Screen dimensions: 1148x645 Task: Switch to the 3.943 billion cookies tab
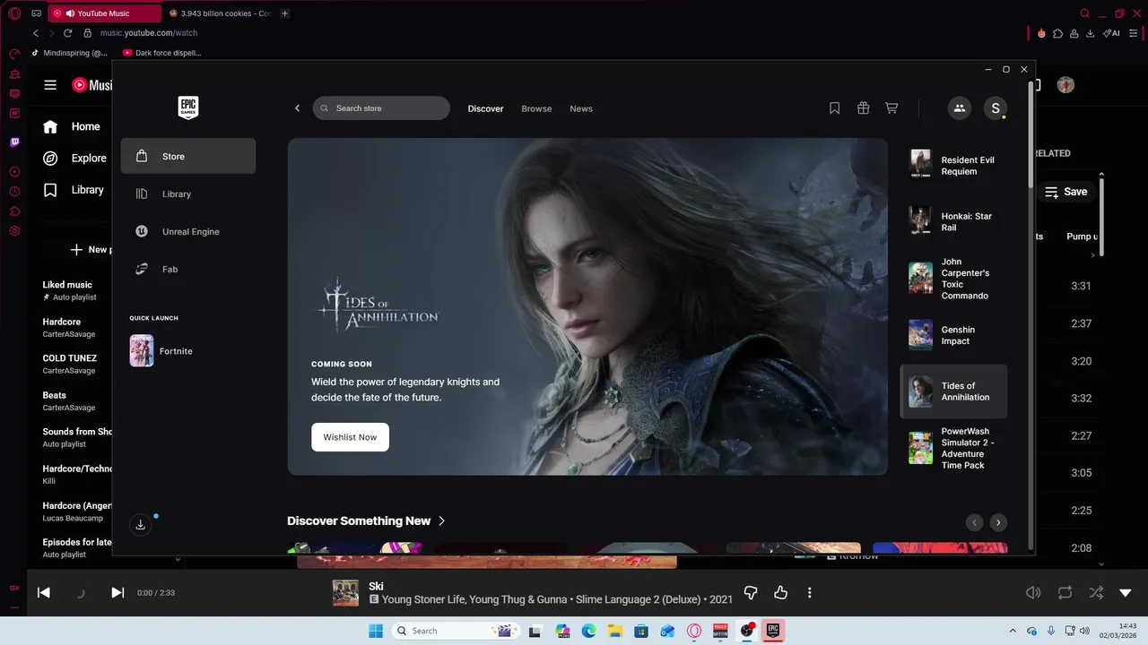coord(220,13)
